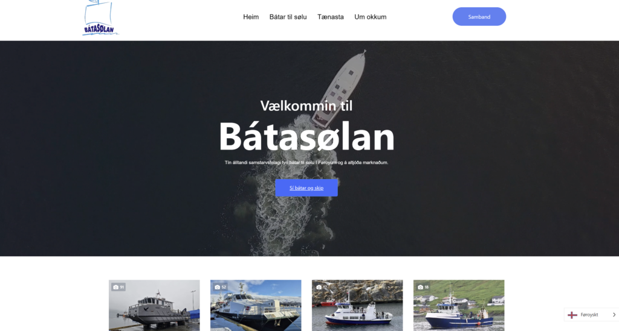Click the 18 photos camera icon
The width and height of the screenshot is (619, 331).
pyautogui.click(x=420, y=288)
